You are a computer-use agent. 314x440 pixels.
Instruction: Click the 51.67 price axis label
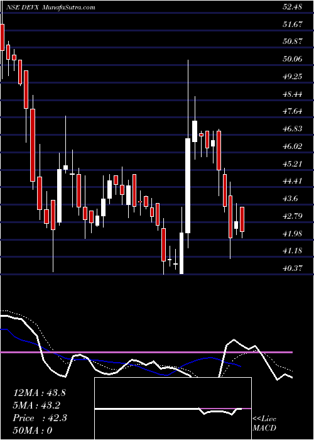click(x=293, y=24)
